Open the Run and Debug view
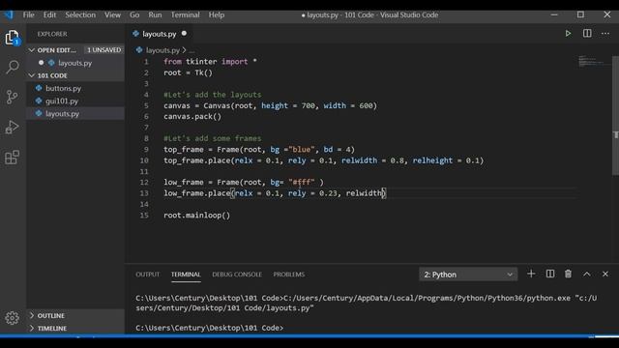The image size is (619, 348). (x=13, y=127)
